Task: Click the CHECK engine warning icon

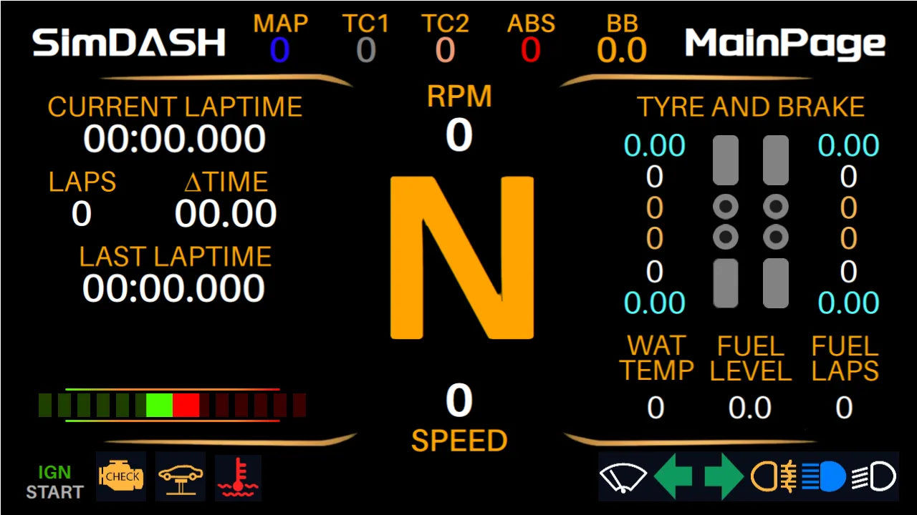Action: (x=120, y=476)
